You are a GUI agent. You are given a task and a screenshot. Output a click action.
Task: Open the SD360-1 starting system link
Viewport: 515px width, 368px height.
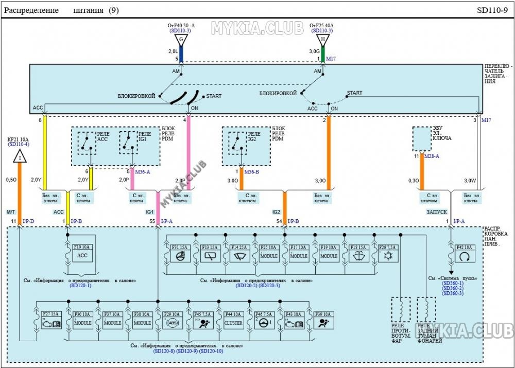pyautogui.click(x=453, y=283)
